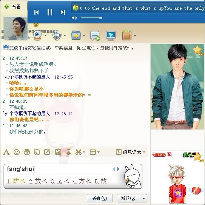The height and width of the screenshot is (205, 205).
Task: Click the security notice info icon
Action: pos(6,47)
